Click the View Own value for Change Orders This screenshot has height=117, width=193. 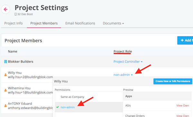(182, 116)
